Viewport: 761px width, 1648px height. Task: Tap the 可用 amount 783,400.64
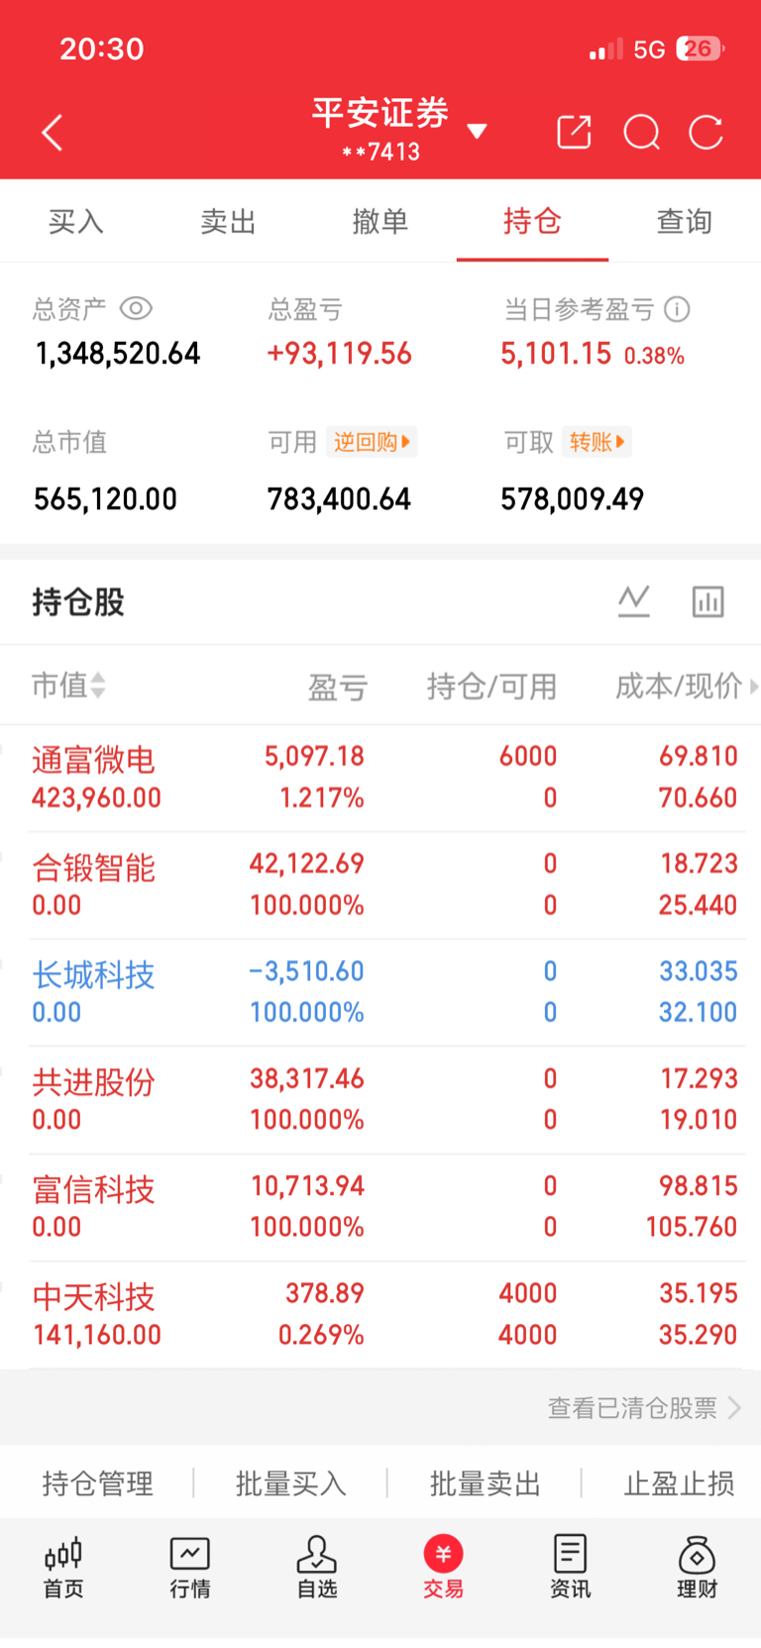pos(339,498)
